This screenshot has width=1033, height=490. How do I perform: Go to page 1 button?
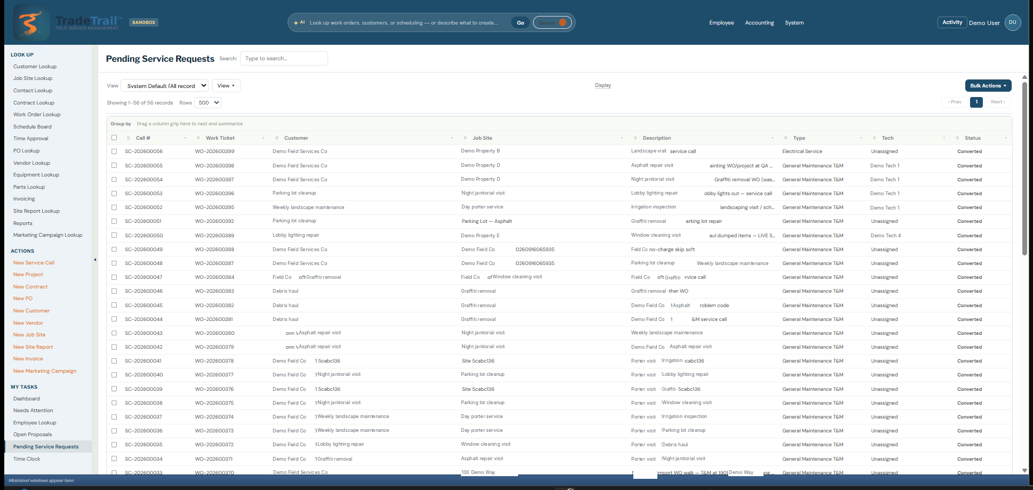(x=976, y=102)
